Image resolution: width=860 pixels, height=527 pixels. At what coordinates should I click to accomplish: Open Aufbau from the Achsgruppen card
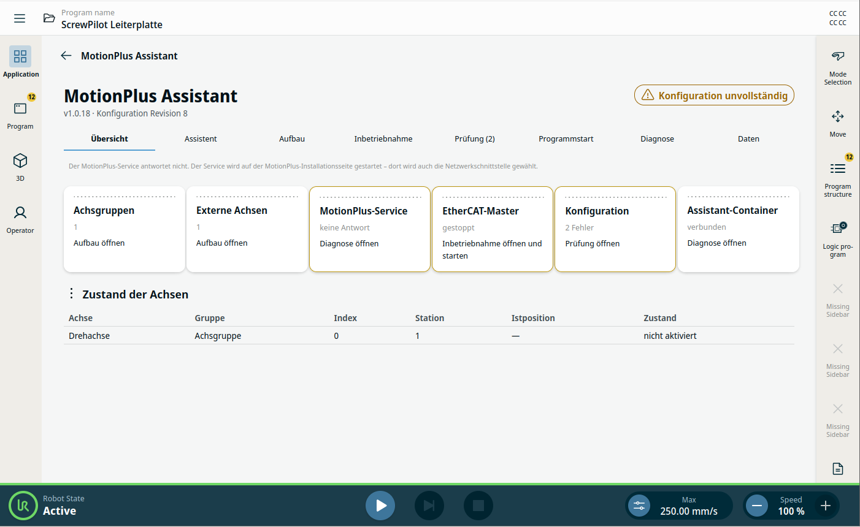tap(99, 243)
